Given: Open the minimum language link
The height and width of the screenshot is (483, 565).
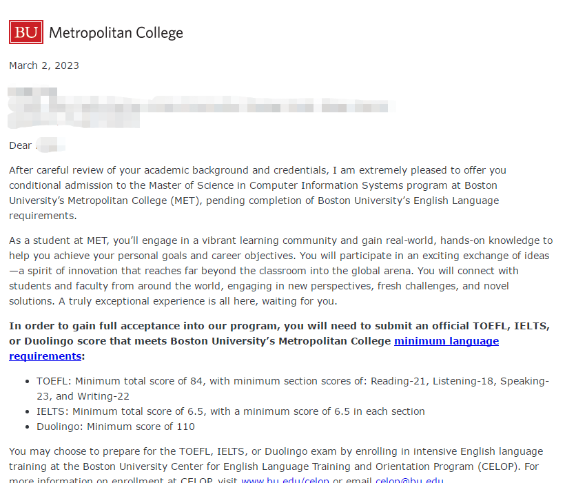Looking at the screenshot, I should (446, 341).
